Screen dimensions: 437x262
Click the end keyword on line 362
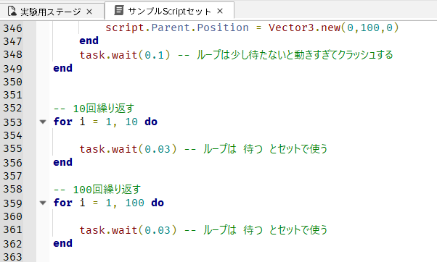62,243
